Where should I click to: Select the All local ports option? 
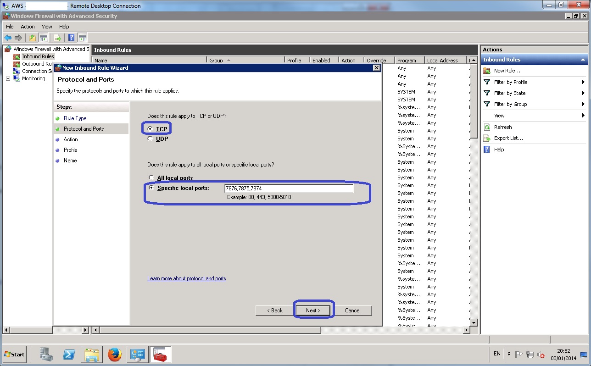tap(151, 177)
